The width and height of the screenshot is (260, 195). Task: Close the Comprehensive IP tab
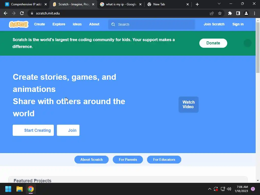tap(46, 4)
